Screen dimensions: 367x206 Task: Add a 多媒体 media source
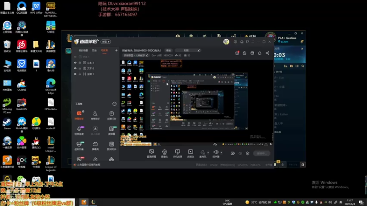click(190, 153)
